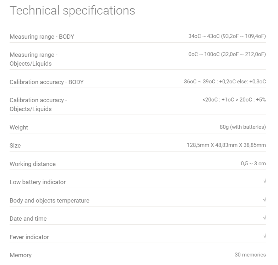Select the Measuring range - Objects/Liquids label
Screen dimensions: 278x265
[33, 59]
